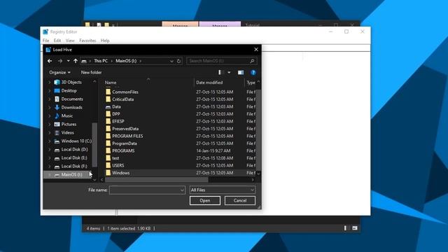Select the EFIESP folder icon
This screenshot has width=448, height=252.
click(x=108, y=121)
